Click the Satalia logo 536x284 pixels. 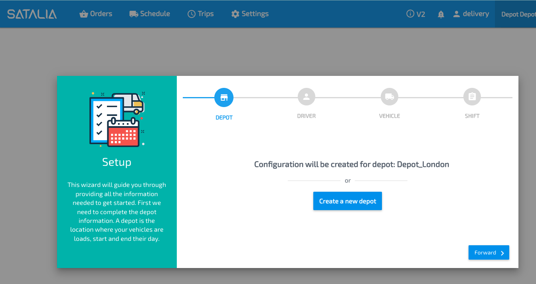click(x=32, y=14)
